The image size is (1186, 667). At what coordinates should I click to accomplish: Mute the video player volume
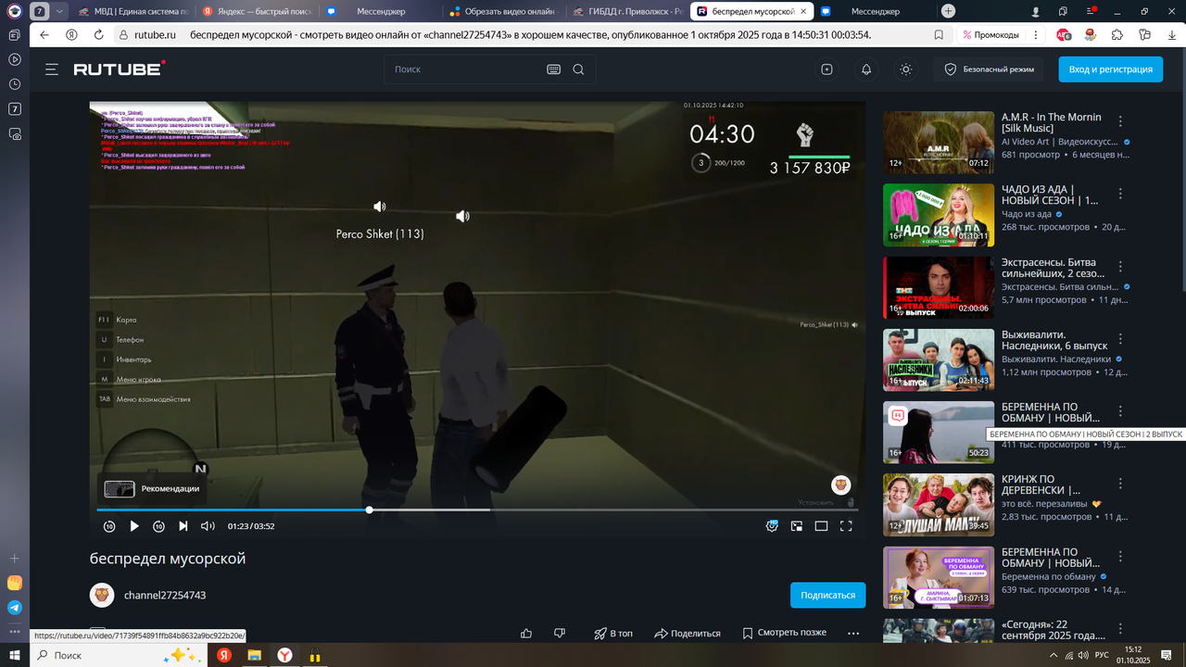[x=208, y=526]
